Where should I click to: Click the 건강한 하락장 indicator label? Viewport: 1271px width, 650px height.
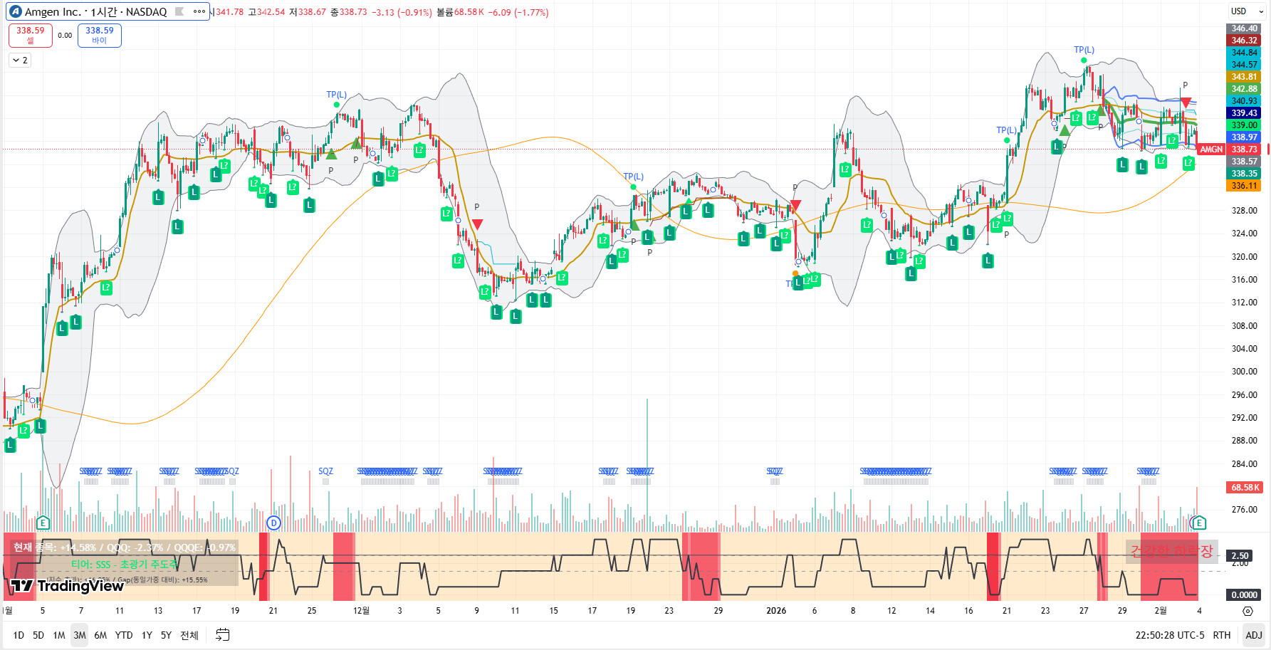point(1172,551)
